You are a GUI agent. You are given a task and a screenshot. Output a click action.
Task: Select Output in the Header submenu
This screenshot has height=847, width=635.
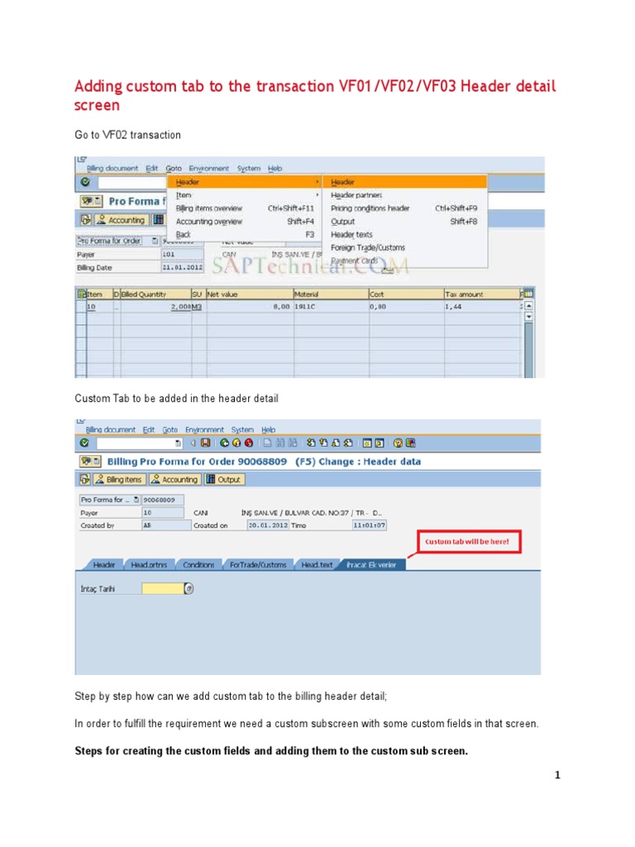point(404,222)
